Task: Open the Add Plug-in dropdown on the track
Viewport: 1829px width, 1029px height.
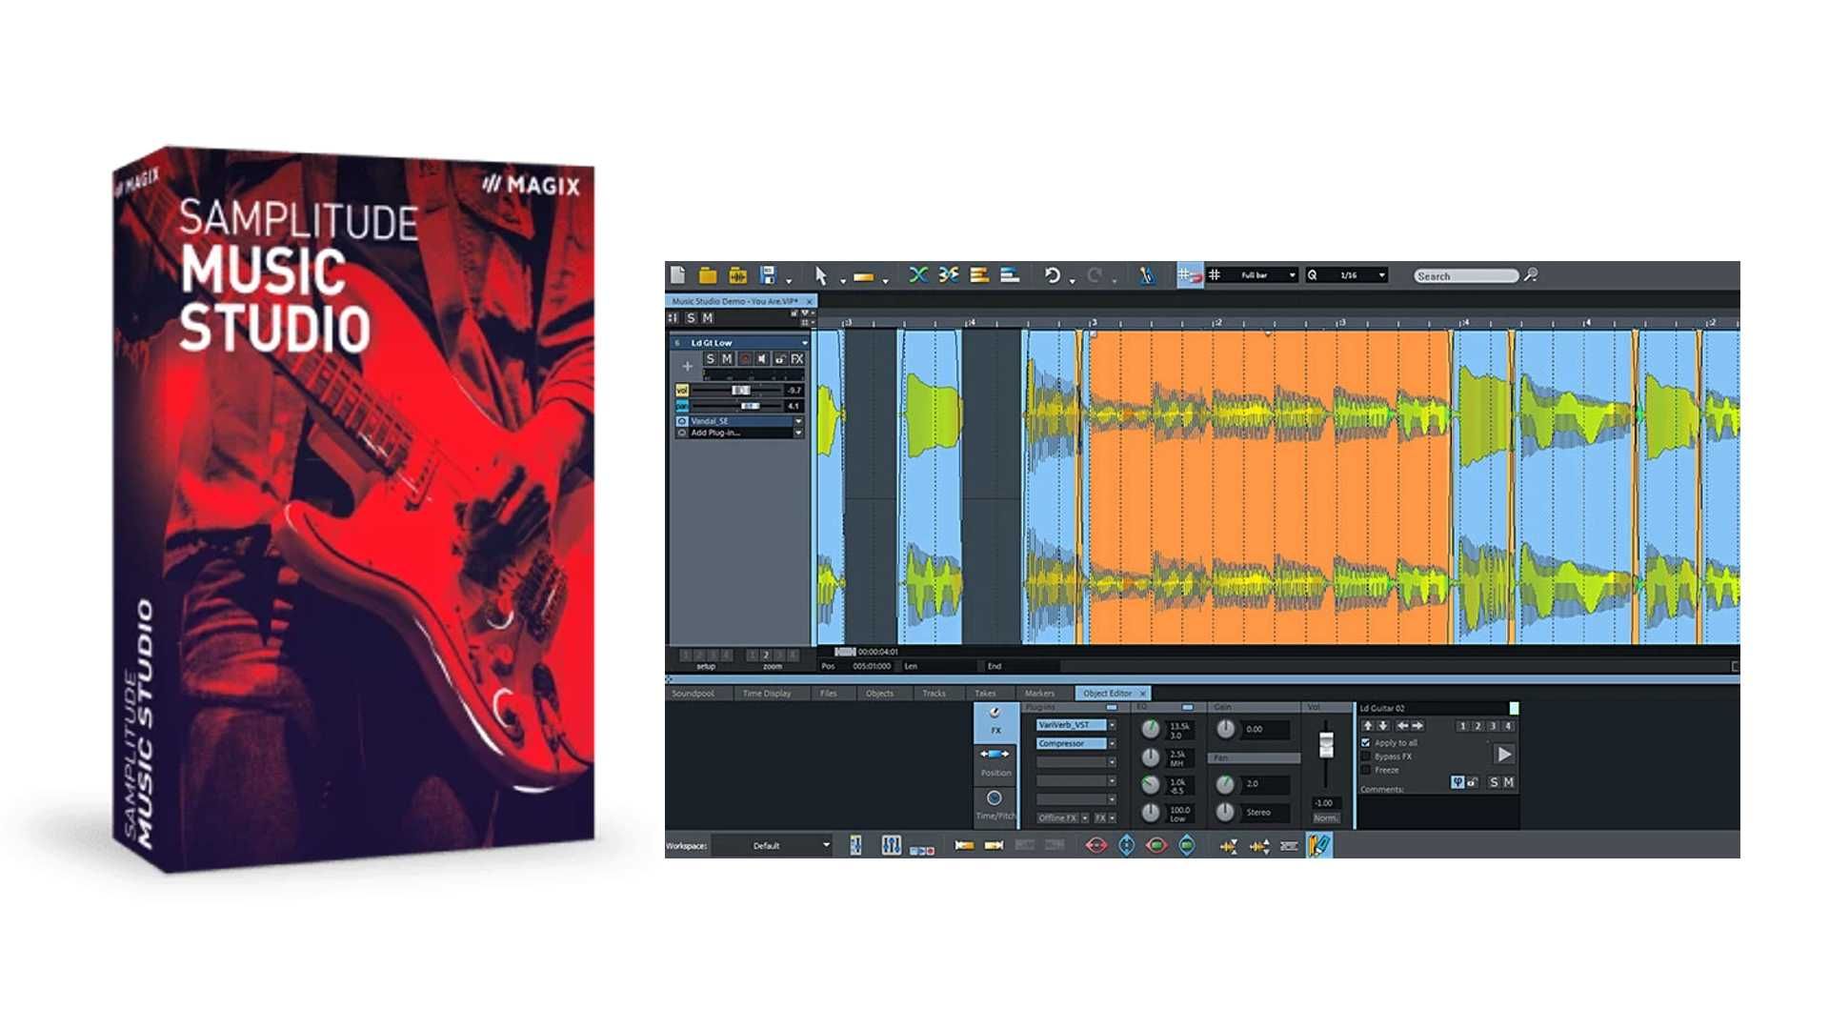Action: pyautogui.click(x=798, y=433)
